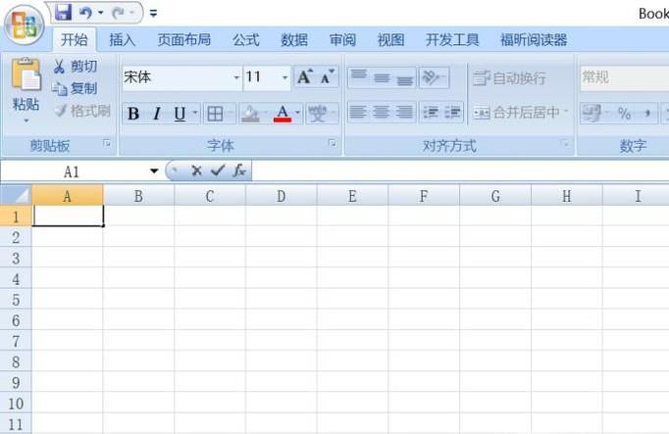
Task: Align cell content to the bottom
Action: point(404,77)
